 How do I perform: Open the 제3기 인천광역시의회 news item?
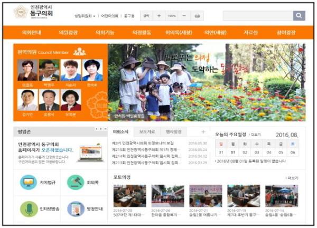pos(143,143)
